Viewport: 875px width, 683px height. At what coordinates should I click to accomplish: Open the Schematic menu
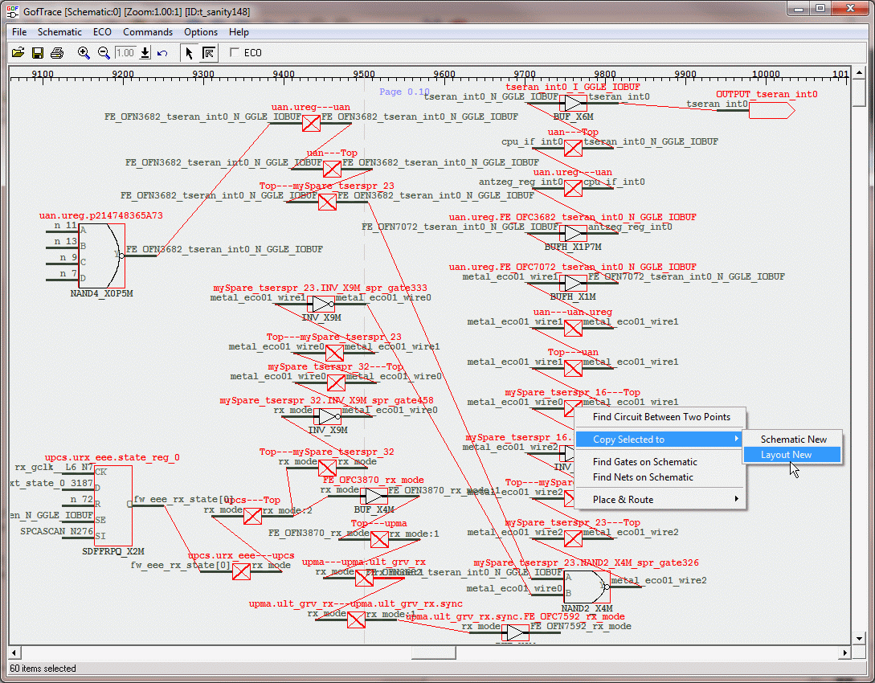click(59, 32)
